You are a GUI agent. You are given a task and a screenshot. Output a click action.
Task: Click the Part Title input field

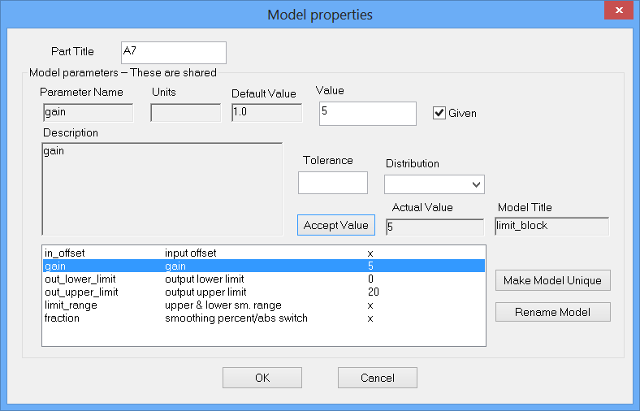point(173,53)
